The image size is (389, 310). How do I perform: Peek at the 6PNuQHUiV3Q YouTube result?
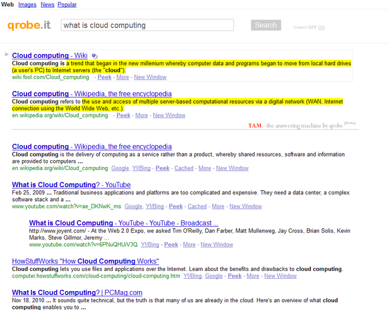pyautogui.click(x=171, y=244)
